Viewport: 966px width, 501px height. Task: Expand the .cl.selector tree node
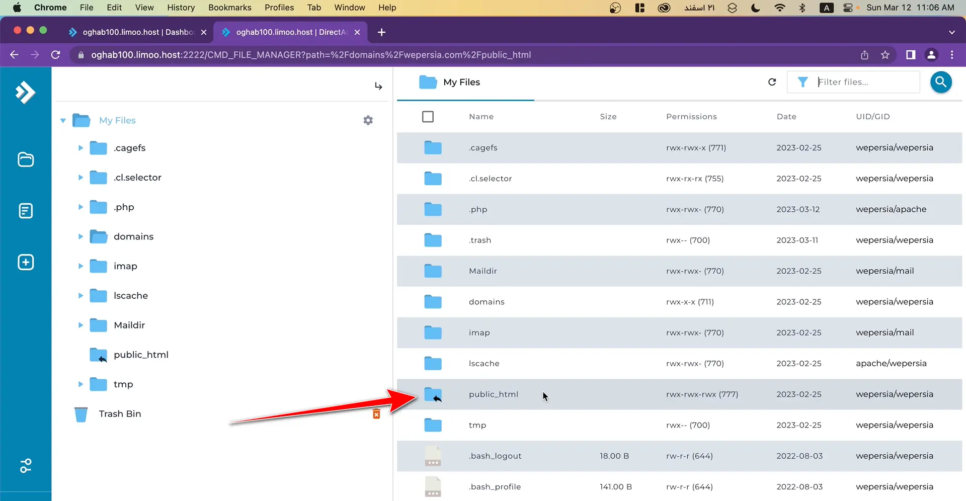tap(80, 178)
